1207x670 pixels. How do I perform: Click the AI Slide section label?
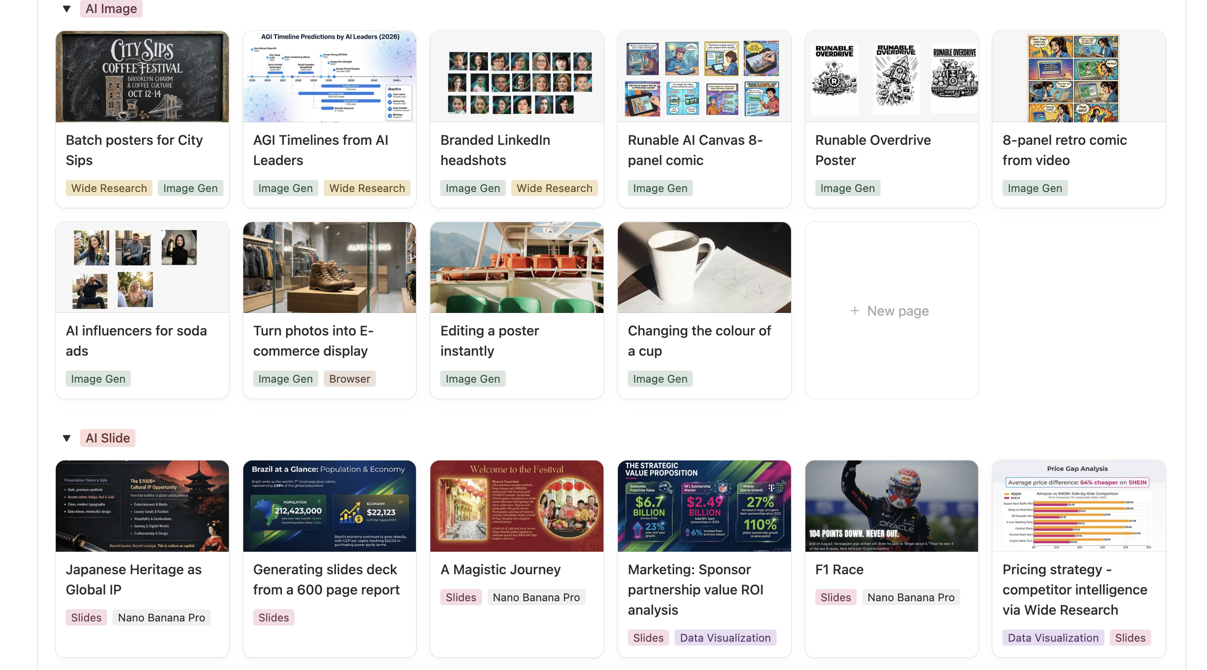[x=108, y=438]
